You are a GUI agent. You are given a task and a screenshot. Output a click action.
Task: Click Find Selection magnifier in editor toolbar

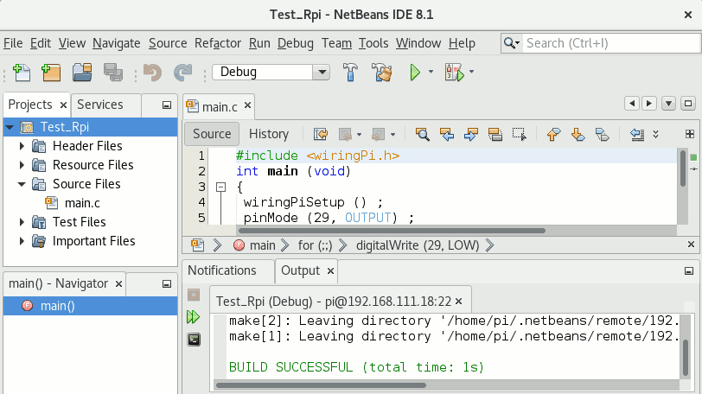tap(422, 134)
